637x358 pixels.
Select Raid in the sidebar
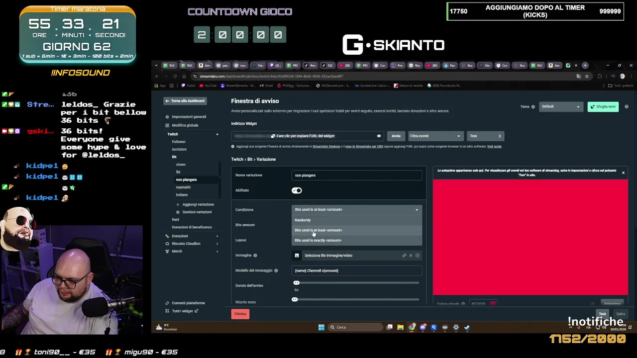tap(175, 219)
